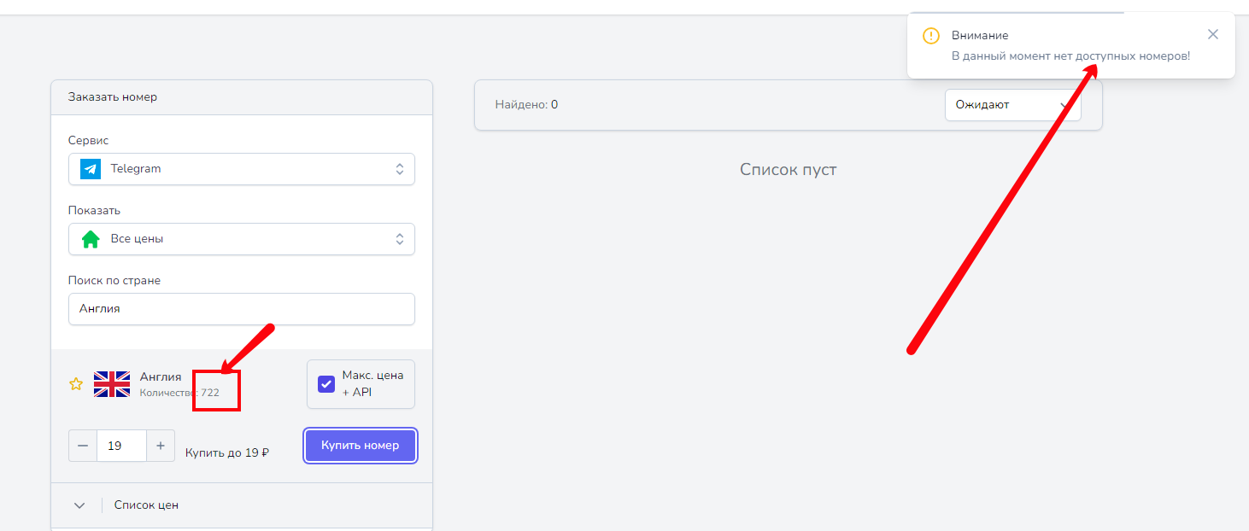Click the notification message about unavailable numbers

[1070, 55]
